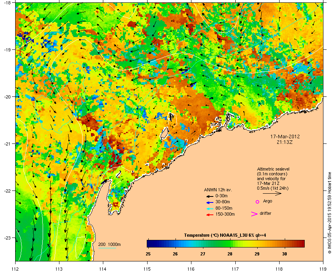
Task: Click the cyan 200 1000m bathymetry line sample
Action: [x=107, y=248]
